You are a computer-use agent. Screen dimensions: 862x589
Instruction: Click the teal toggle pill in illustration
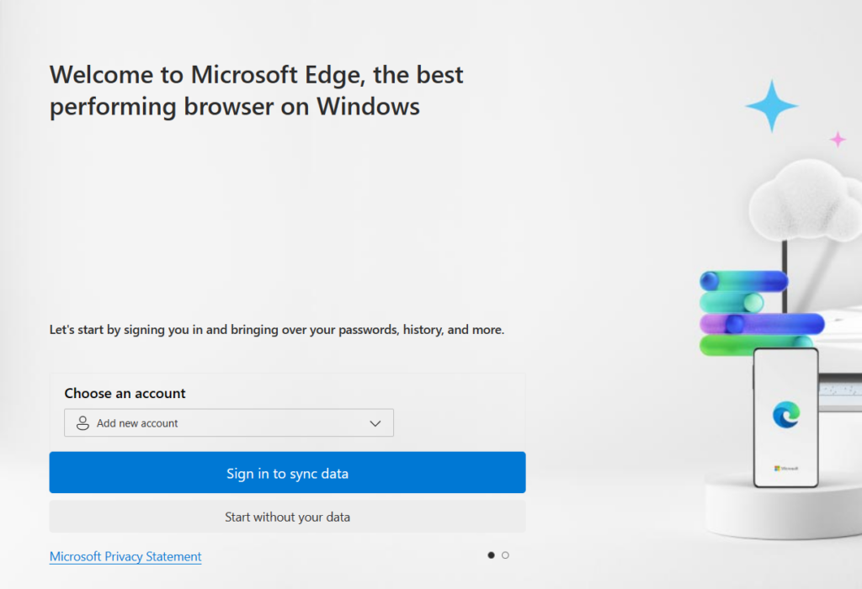pyautogui.click(x=731, y=302)
